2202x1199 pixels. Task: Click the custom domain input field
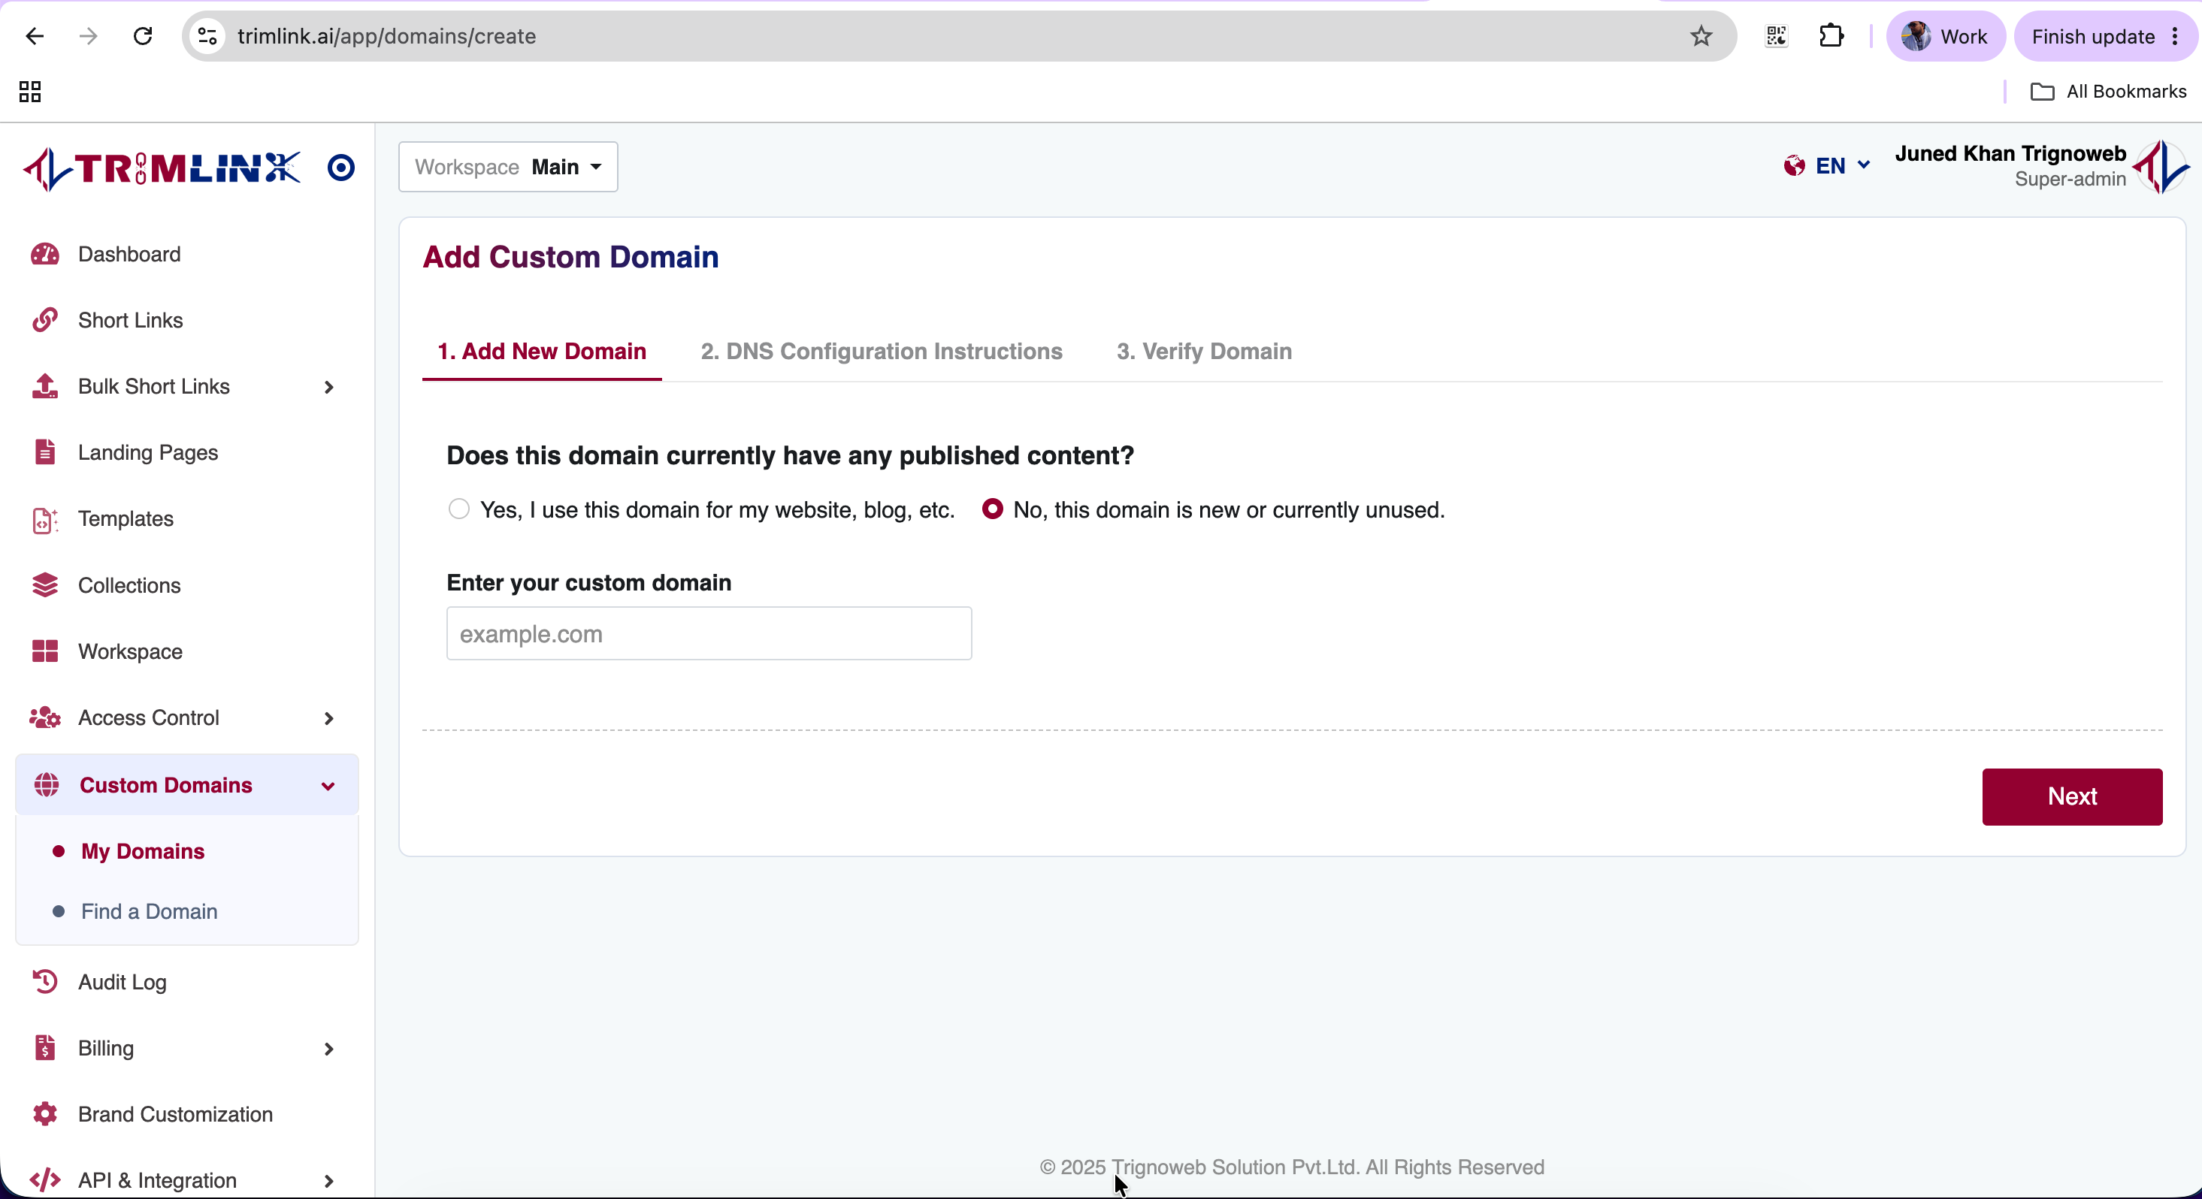pos(709,633)
